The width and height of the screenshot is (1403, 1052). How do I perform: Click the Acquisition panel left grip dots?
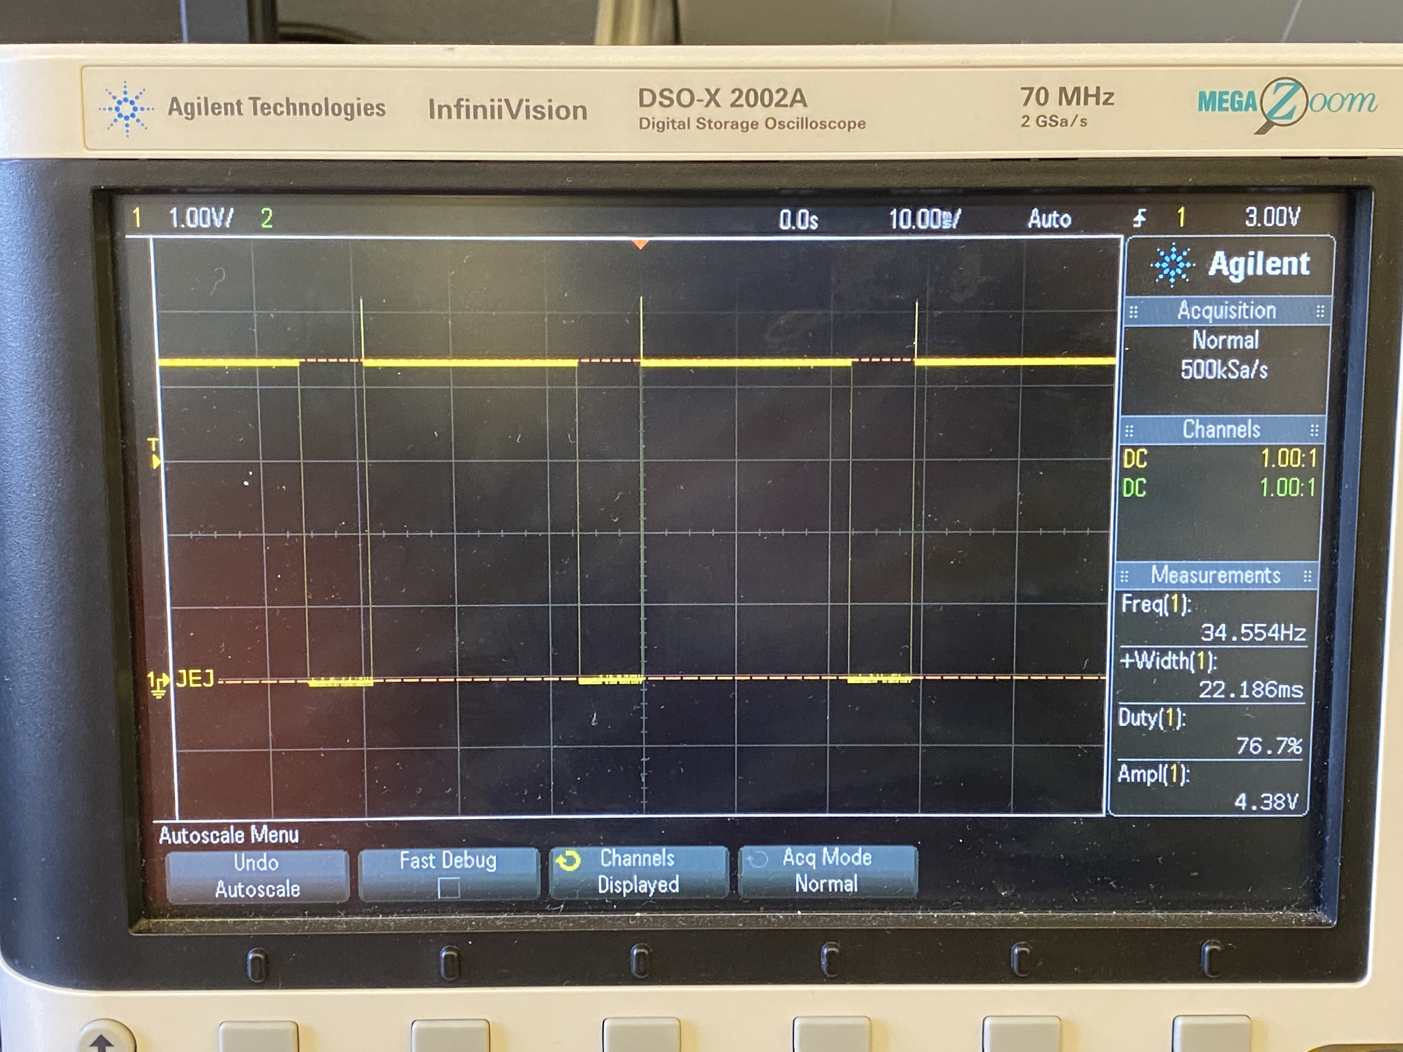tap(1134, 311)
